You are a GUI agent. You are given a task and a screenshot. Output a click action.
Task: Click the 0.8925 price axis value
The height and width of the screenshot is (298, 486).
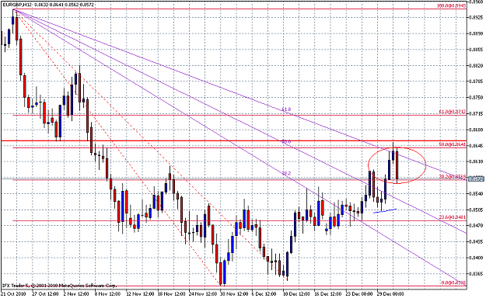tap(477, 17)
